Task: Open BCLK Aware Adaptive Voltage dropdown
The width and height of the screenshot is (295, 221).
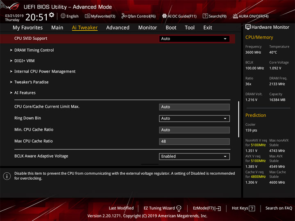Action: point(194,156)
